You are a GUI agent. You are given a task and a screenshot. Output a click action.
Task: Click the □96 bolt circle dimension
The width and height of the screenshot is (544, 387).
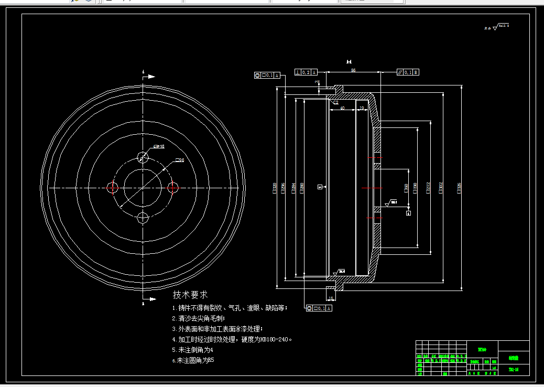tap(180, 160)
